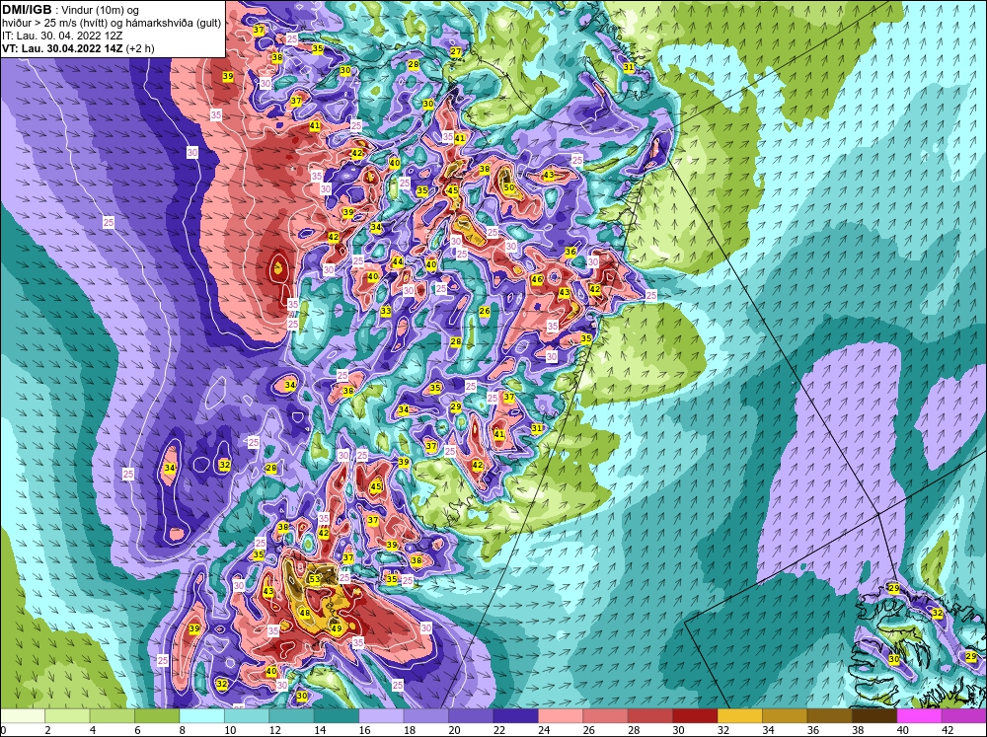Pick the 30–32 m/s dark red legend swatch

pyautogui.click(x=695, y=716)
